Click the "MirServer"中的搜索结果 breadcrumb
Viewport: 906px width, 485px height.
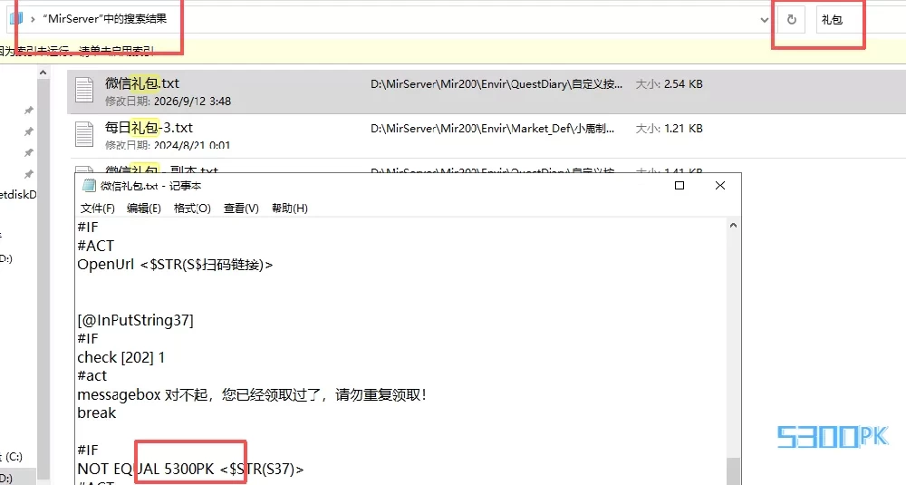coord(104,18)
